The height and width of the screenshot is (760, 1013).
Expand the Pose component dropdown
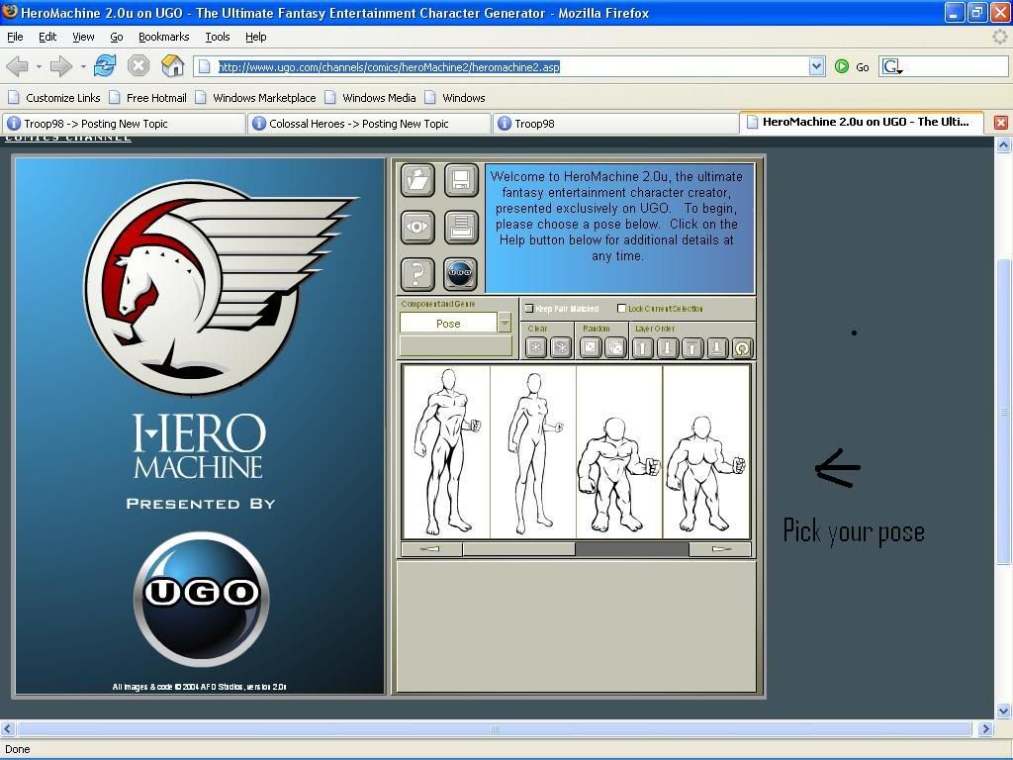tap(505, 324)
